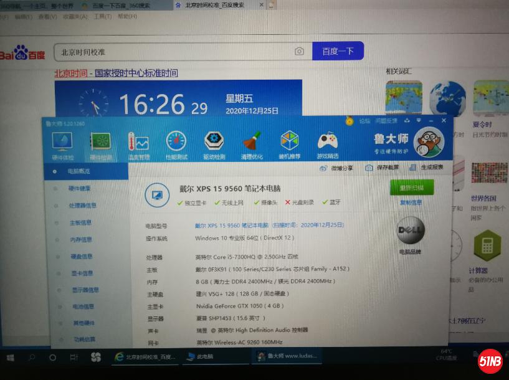Click the camera icon in Baidu search box
This screenshot has width=509, height=380.
click(299, 51)
